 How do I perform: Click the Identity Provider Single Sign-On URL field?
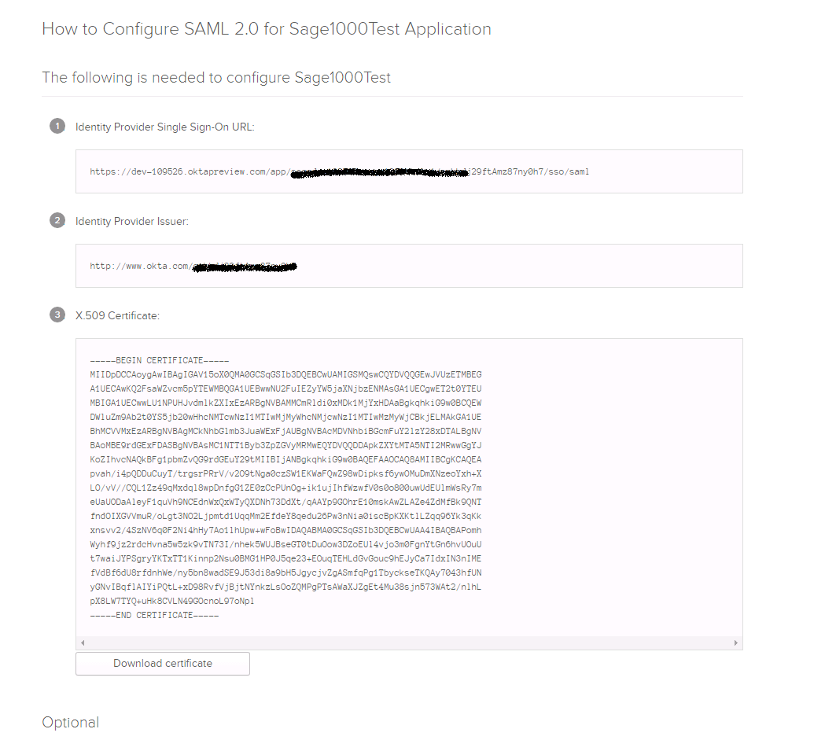click(x=409, y=171)
